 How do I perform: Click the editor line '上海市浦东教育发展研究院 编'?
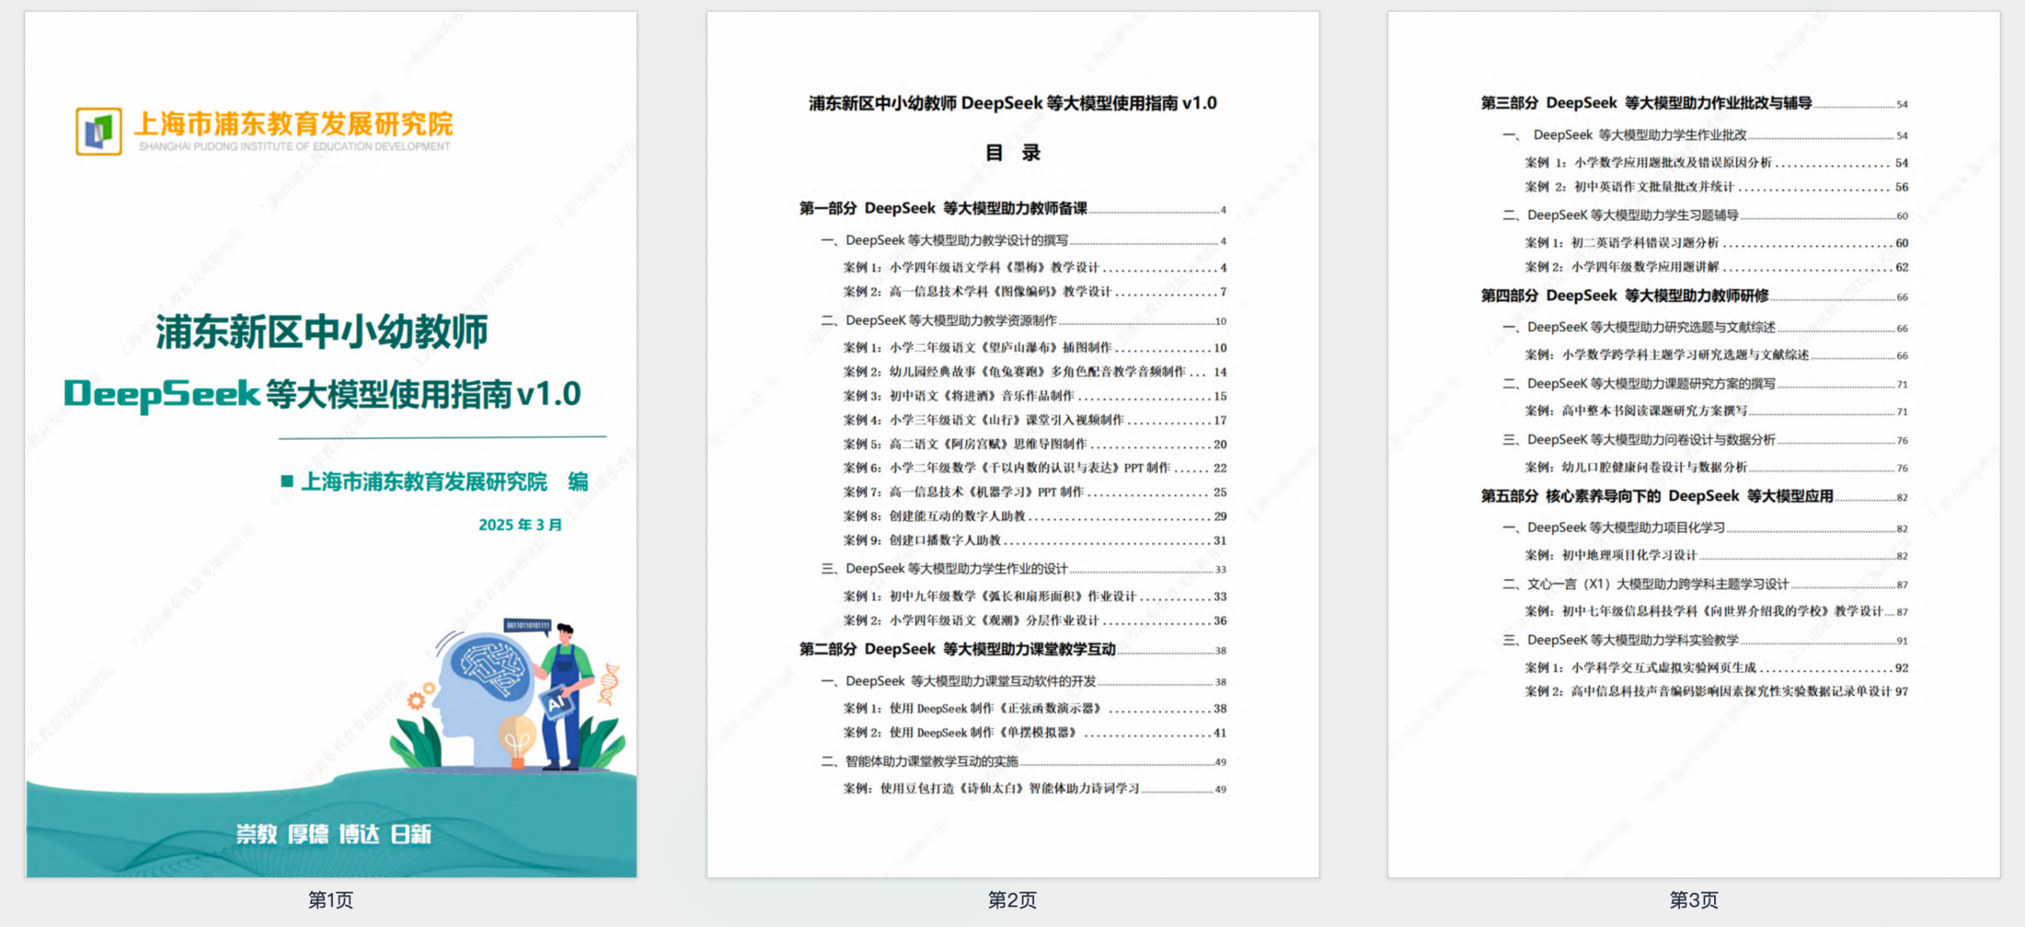[x=435, y=481]
